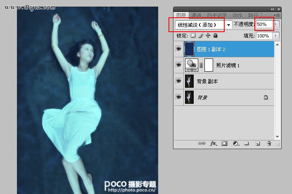
Task: Click the link layers icon
Action: point(202,143)
